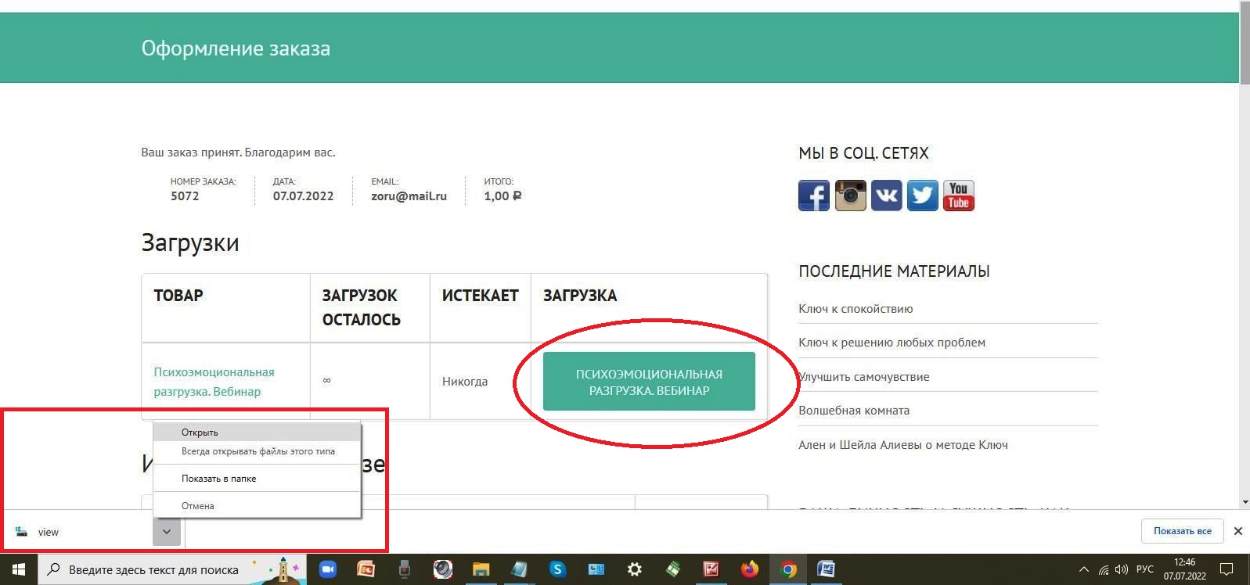The height and width of the screenshot is (585, 1250).
Task: Choose 'Открыть' in the download menu
Action: tap(257, 432)
